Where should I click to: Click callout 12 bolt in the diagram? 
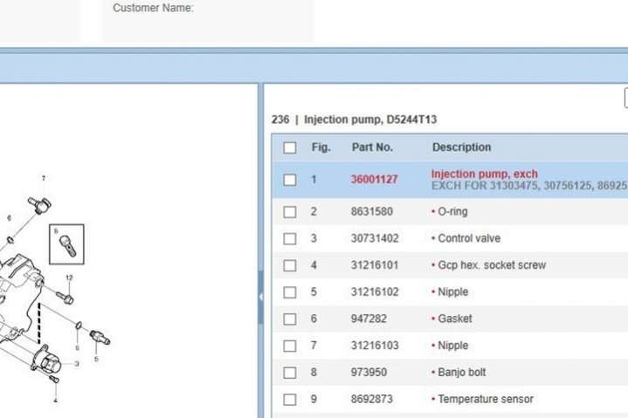point(69,278)
